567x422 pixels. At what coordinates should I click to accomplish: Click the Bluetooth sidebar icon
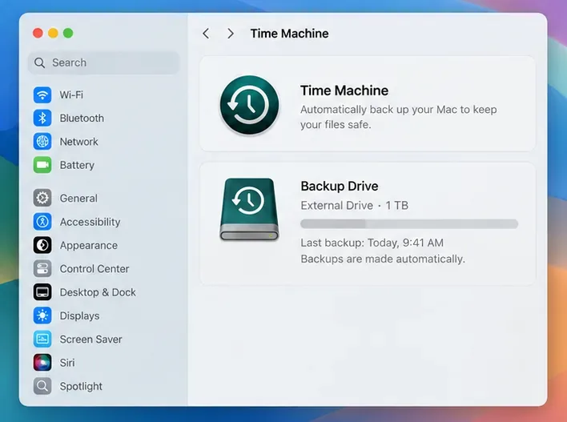[42, 119]
